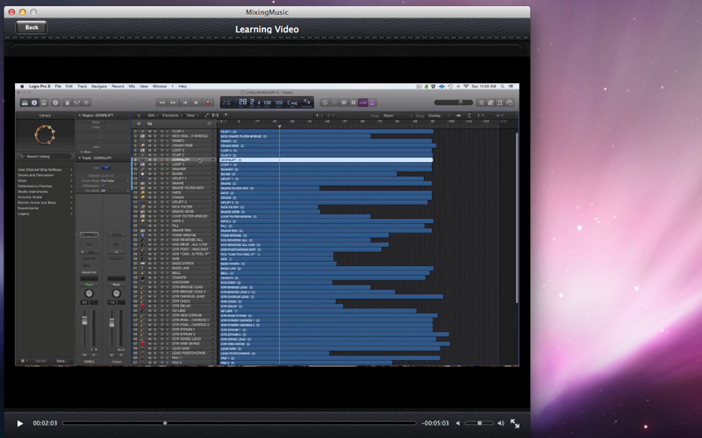Click the Back button in MixingMusic

32,27
